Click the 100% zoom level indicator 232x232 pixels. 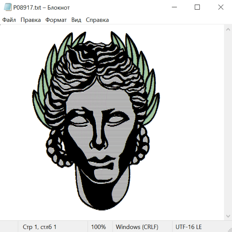[x=98, y=227]
